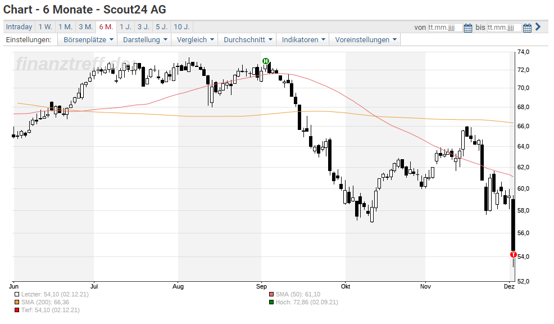Click the 'Dez' x-axis label
554x324 pixels.
(509, 286)
